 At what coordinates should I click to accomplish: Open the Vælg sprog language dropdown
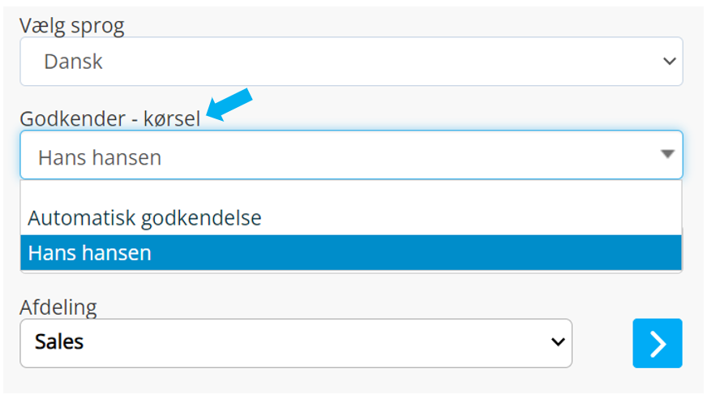click(351, 62)
